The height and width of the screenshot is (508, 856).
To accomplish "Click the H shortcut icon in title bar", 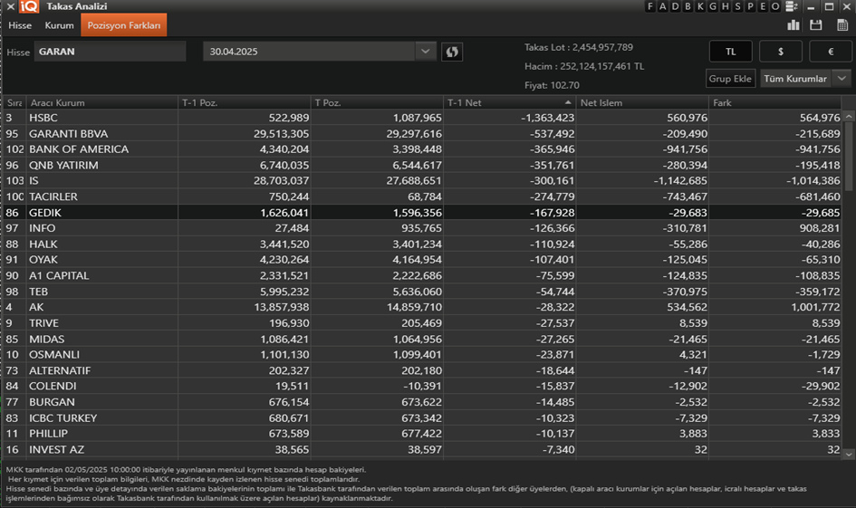I will coord(725,6).
